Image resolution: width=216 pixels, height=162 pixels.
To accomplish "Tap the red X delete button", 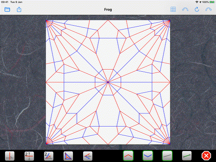I will pos(206,156).
